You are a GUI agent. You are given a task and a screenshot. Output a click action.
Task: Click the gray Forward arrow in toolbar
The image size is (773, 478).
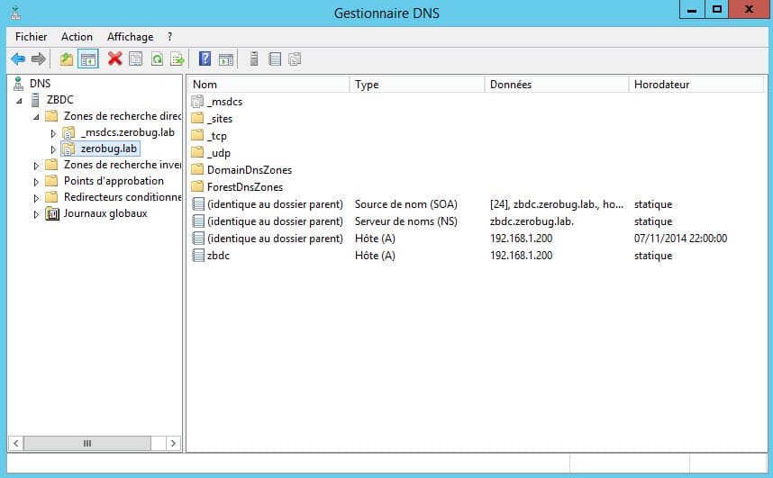tap(39, 59)
